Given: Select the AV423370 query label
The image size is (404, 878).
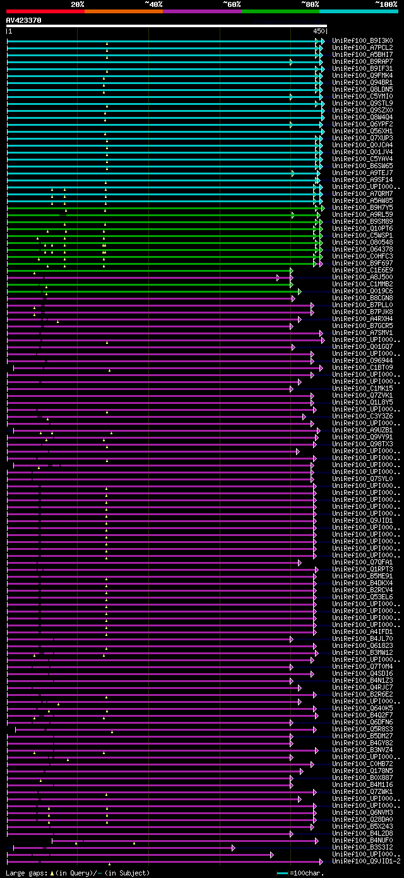Looking at the screenshot, I should coord(24,20).
